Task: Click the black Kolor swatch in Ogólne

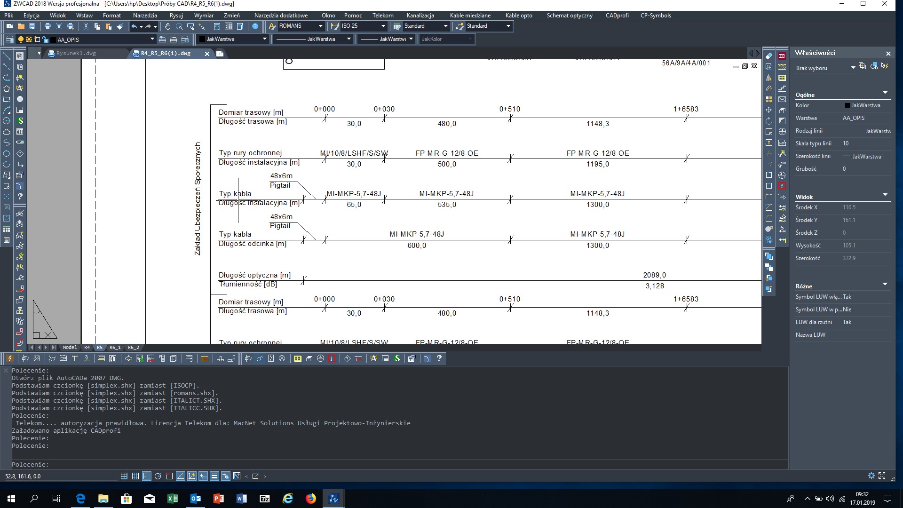Action: click(848, 105)
